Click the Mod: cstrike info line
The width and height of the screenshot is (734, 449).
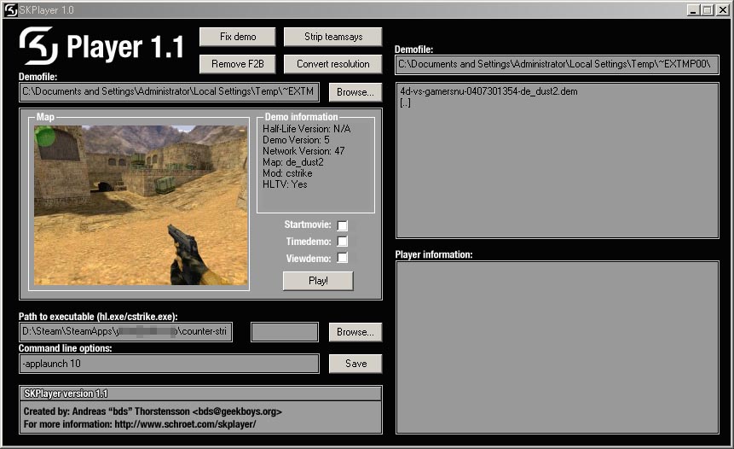(287, 173)
